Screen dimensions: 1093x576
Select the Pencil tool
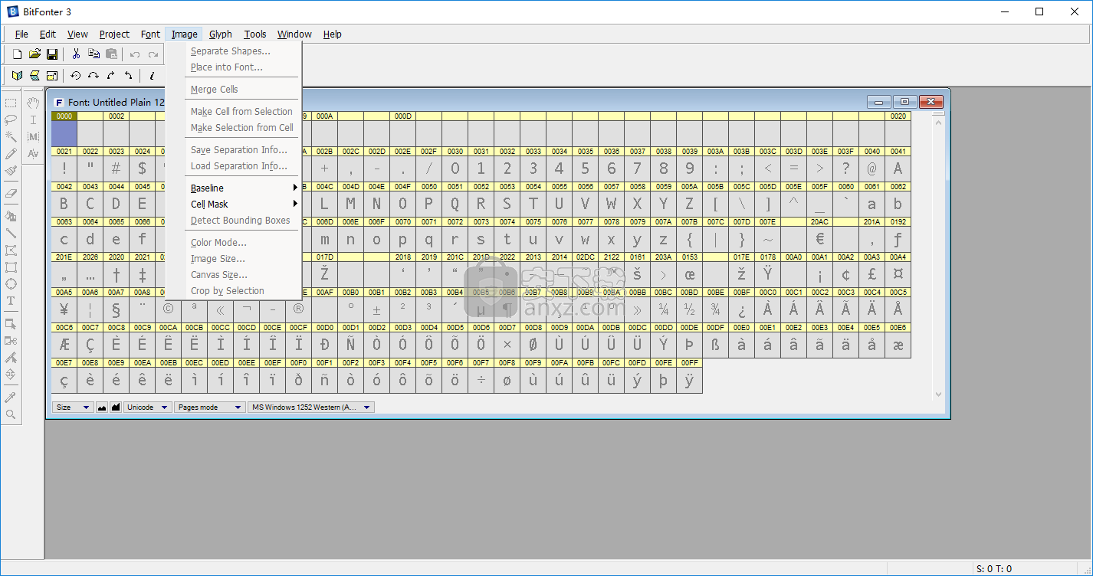(x=11, y=154)
